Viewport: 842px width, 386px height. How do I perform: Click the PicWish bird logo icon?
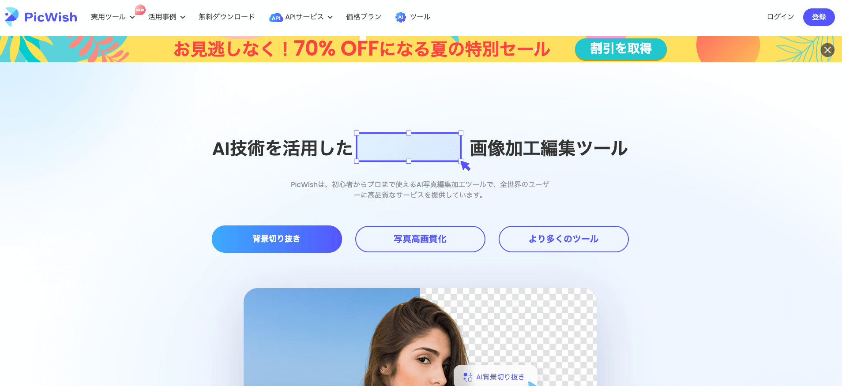click(11, 17)
